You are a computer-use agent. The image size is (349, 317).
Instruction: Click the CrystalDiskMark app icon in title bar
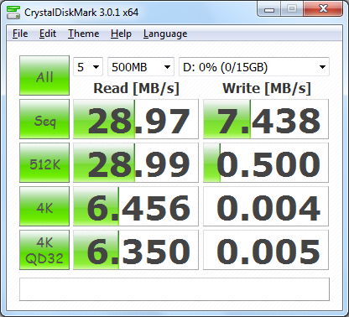point(13,13)
